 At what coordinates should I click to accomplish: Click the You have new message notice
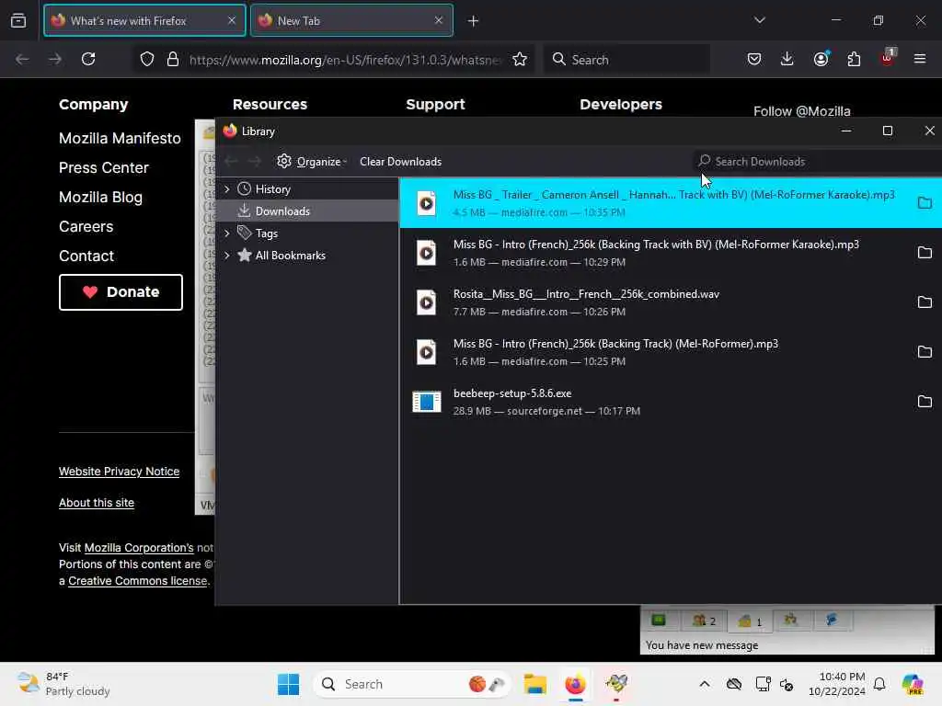[x=702, y=645]
